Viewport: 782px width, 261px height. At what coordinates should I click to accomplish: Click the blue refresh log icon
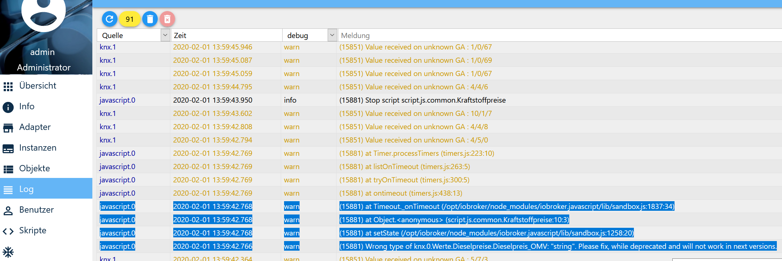(109, 19)
